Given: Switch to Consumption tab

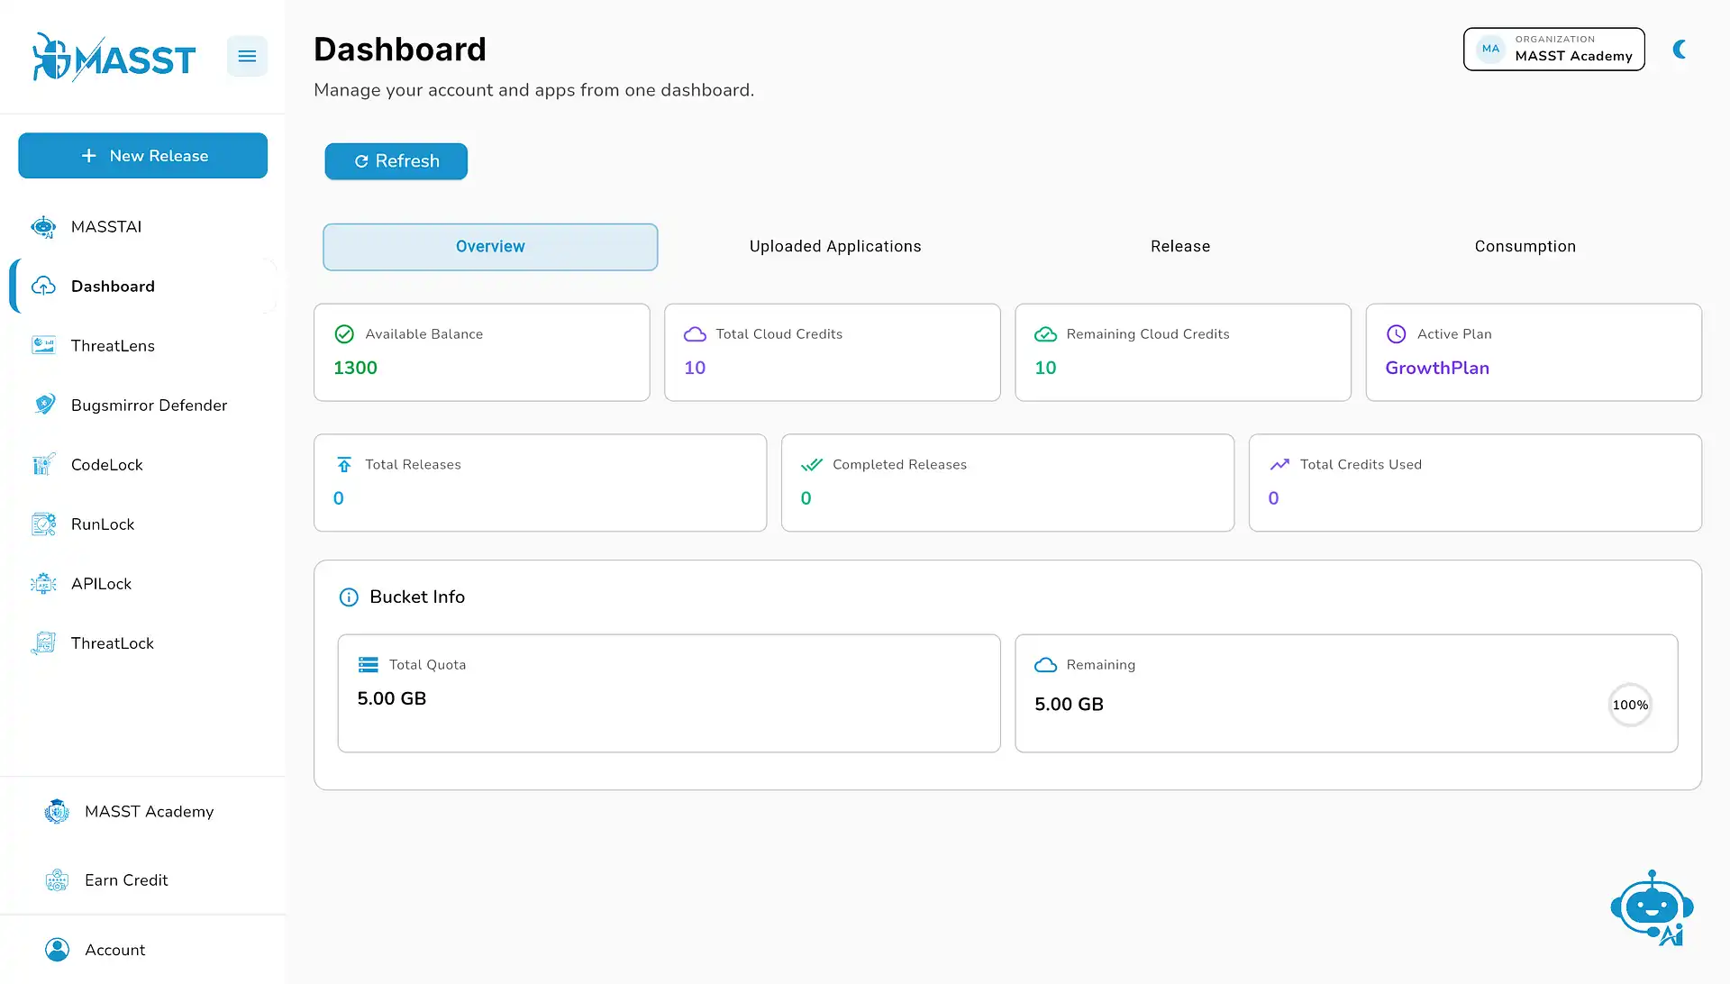Looking at the screenshot, I should click(1525, 247).
